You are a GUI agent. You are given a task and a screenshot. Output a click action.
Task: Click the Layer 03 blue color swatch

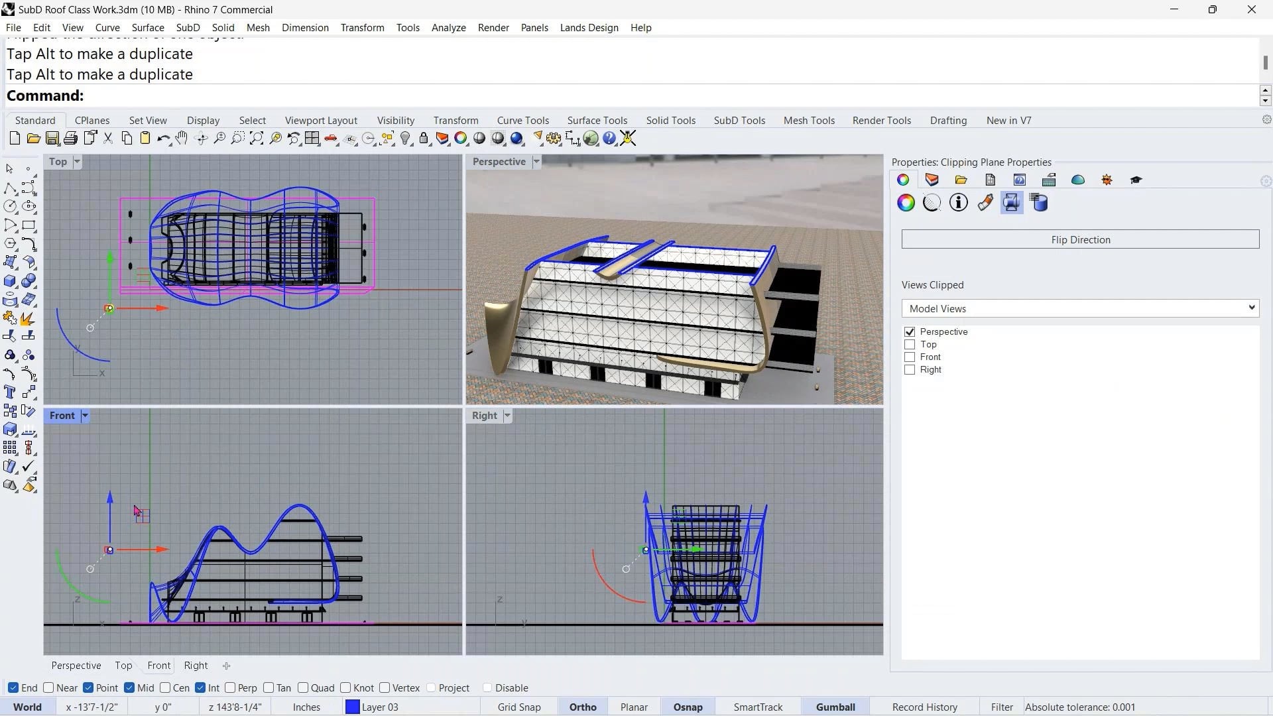353,707
